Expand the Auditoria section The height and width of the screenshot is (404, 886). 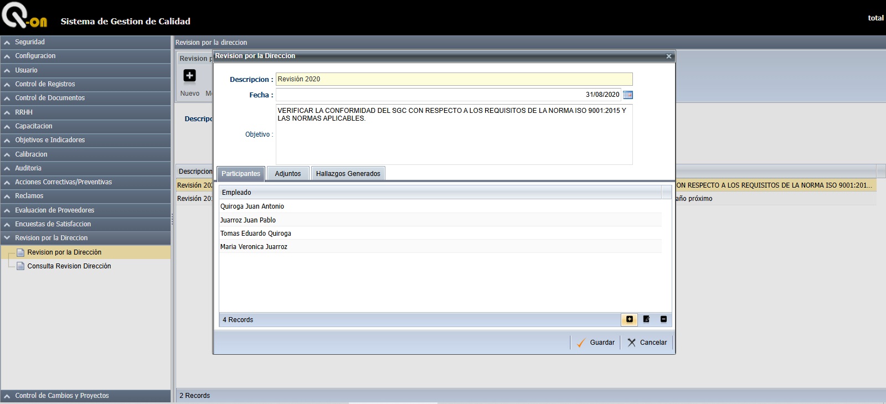point(86,168)
